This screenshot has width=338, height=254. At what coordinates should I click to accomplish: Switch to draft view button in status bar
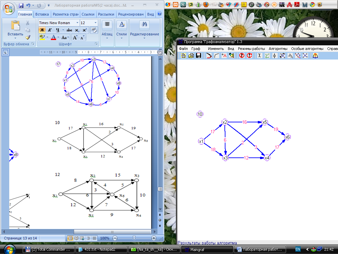94,238
